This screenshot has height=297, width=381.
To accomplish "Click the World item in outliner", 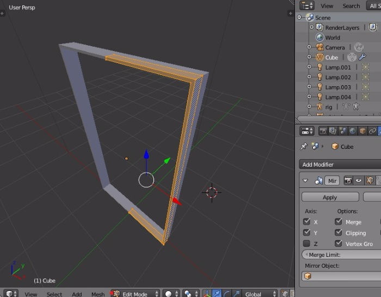I will 333,37.
